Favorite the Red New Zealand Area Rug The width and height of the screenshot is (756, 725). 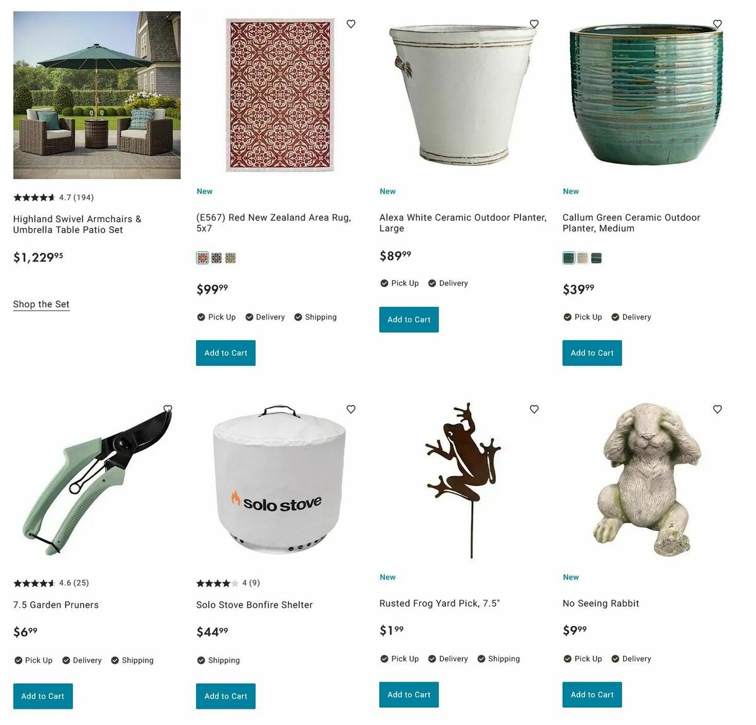click(351, 24)
